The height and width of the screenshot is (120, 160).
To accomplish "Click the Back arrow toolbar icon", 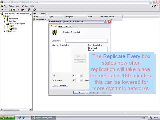I will coord(2,10).
